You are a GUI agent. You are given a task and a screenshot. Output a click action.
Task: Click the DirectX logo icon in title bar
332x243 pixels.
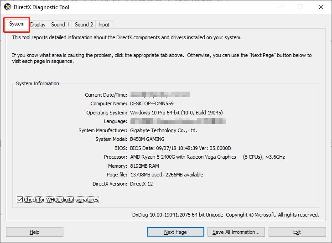pos(8,7)
